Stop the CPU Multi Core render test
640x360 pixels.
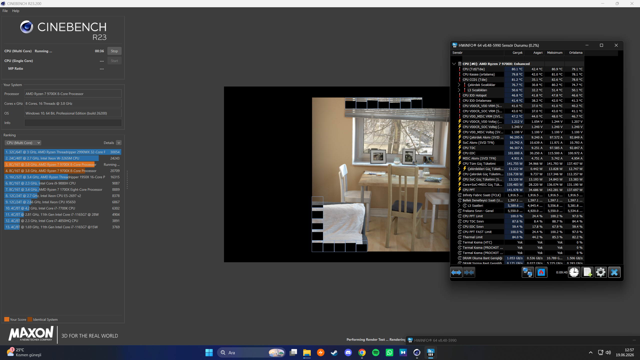click(x=114, y=51)
